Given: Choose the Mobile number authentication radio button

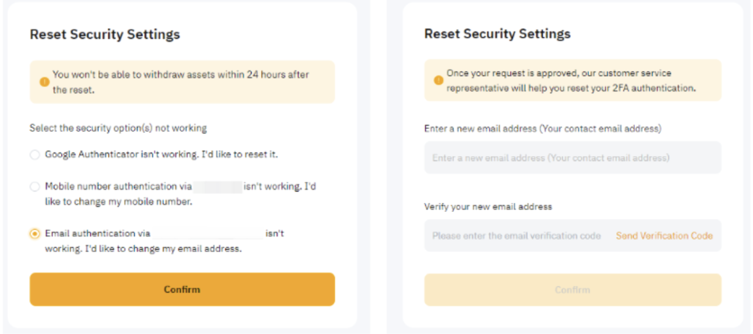Looking at the screenshot, I should 35,187.
